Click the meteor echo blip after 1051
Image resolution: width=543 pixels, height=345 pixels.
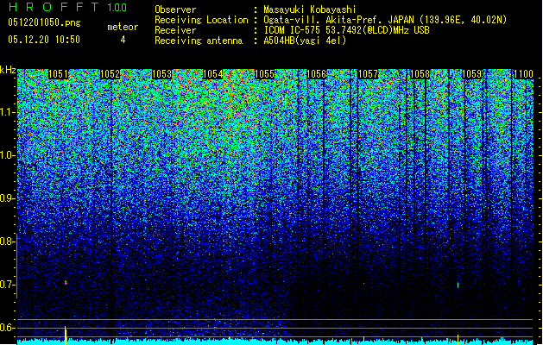click(66, 283)
